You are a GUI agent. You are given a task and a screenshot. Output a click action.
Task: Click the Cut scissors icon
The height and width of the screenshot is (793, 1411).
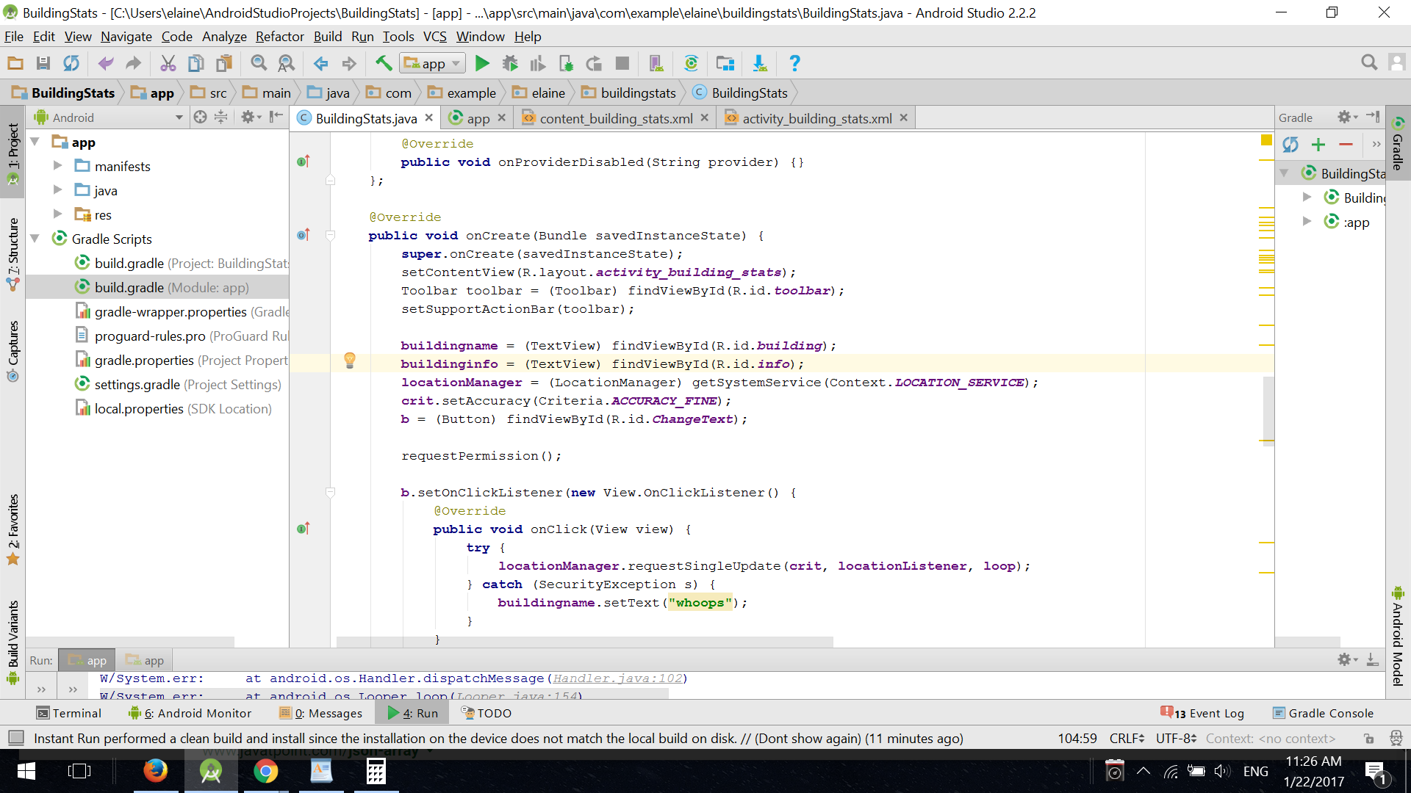pyautogui.click(x=168, y=64)
